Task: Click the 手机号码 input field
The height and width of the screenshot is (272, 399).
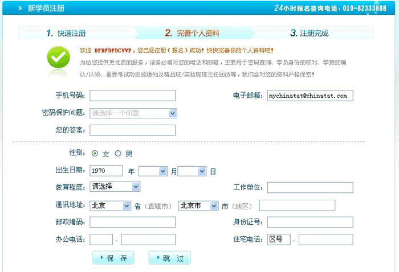Action: [132, 96]
